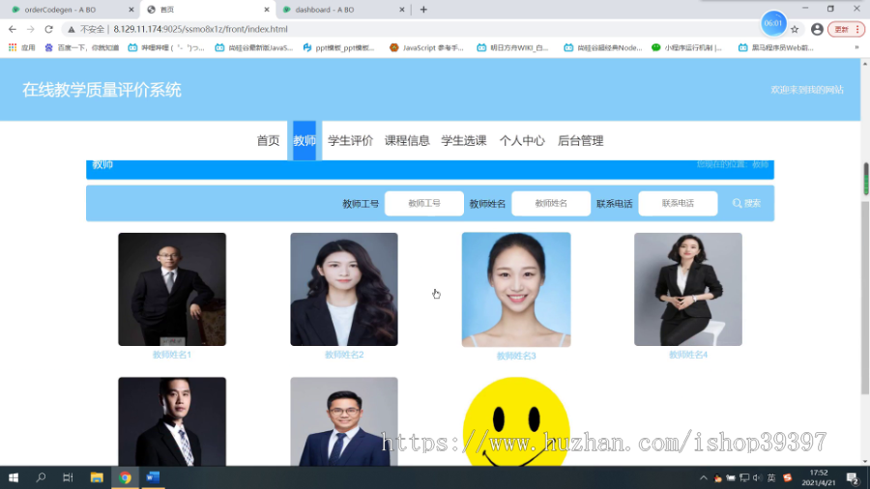Image resolution: width=870 pixels, height=489 pixels.
Task: Click the 教师姓名3 name link
Action: coord(516,356)
